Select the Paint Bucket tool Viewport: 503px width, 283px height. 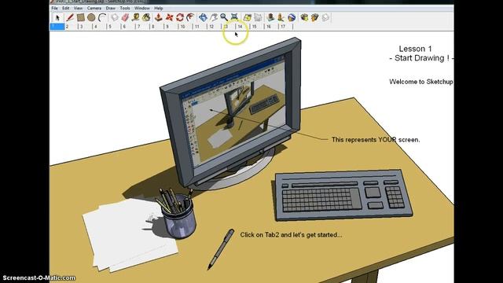(x=147, y=17)
